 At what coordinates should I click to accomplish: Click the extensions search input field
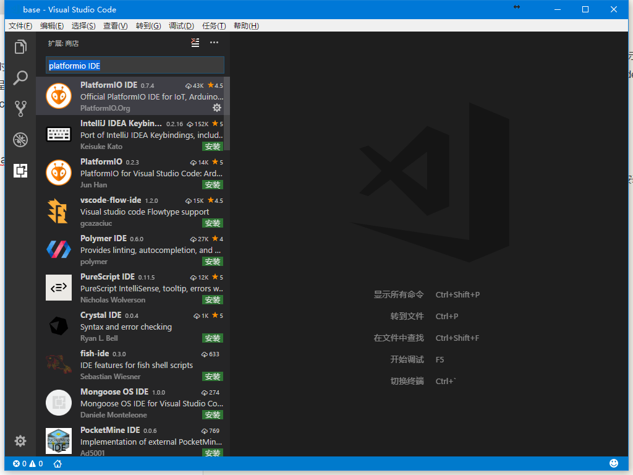(x=135, y=65)
